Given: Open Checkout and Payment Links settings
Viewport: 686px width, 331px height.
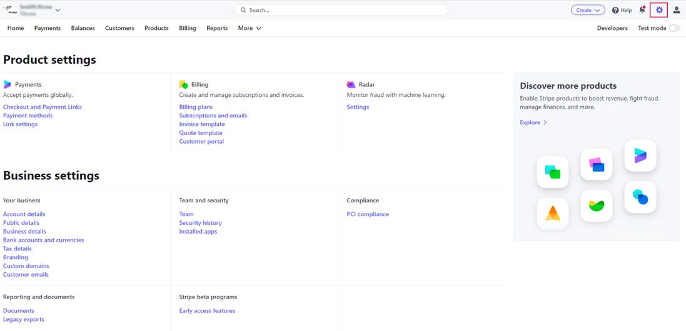Looking at the screenshot, I should tap(42, 107).
